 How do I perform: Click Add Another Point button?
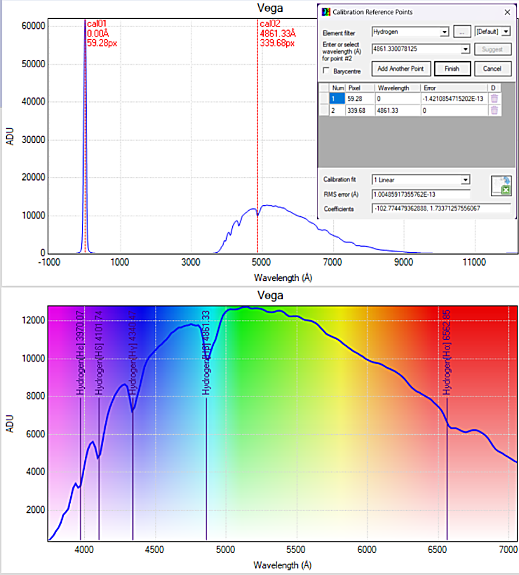pyautogui.click(x=401, y=69)
